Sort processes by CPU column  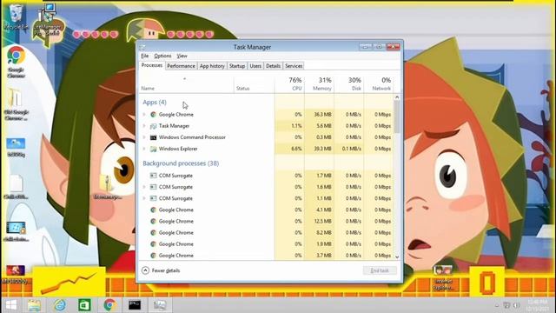coord(289,84)
